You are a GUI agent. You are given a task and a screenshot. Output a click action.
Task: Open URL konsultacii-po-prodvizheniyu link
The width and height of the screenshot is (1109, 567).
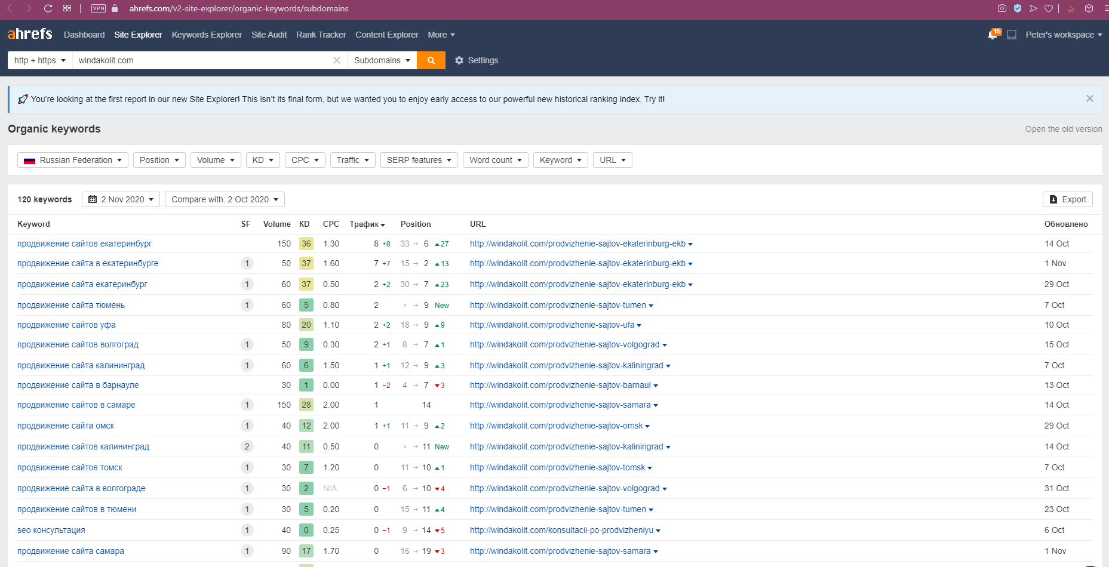(561, 530)
